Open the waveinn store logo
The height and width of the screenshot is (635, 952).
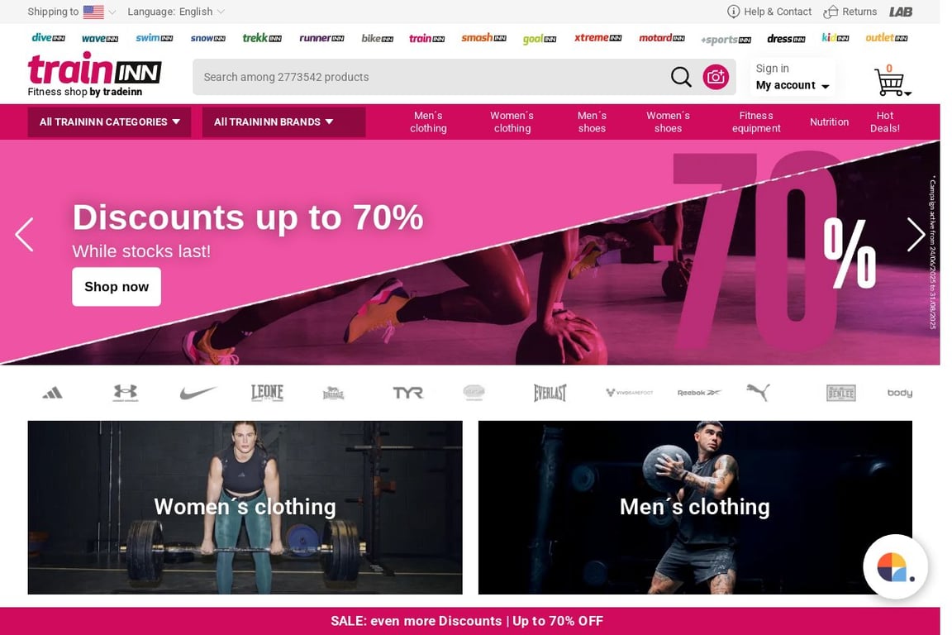coord(99,38)
